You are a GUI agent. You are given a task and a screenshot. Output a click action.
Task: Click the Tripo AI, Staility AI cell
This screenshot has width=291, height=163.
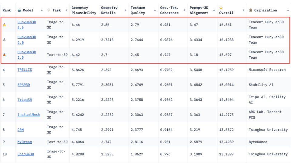tap(267, 100)
